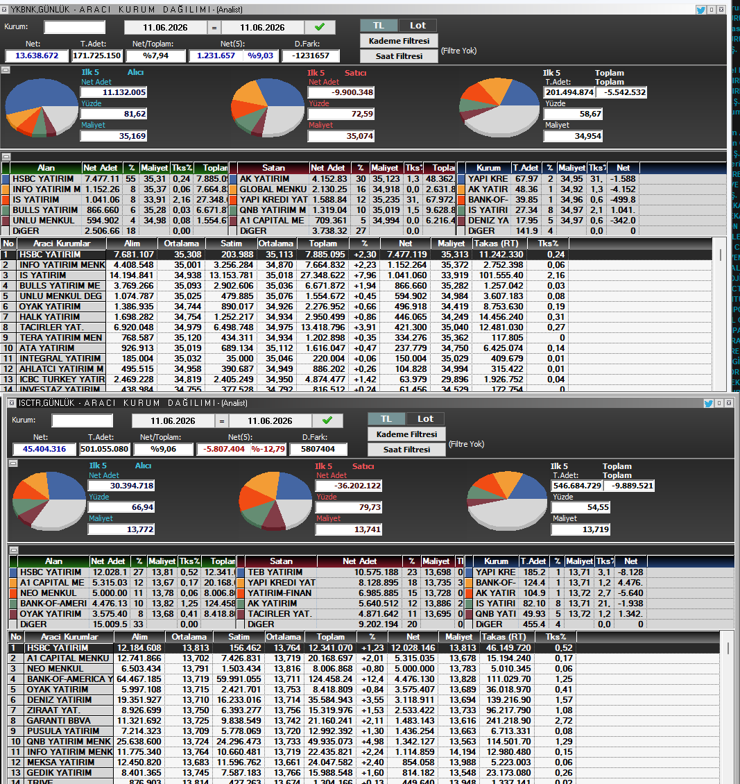Click the Alan header in ISCTR window

53,561
